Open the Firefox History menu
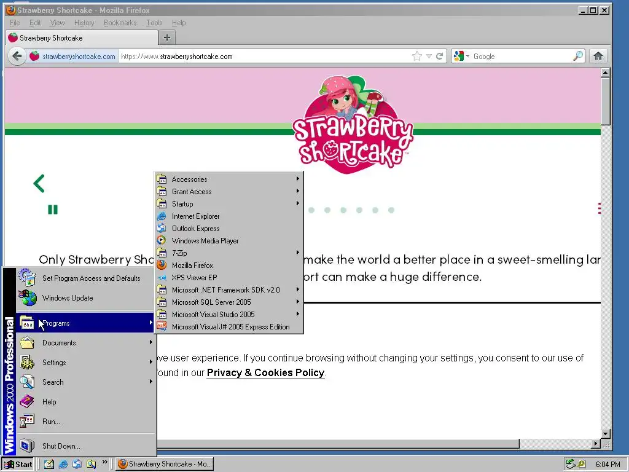This screenshot has width=629, height=472. (x=84, y=23)
